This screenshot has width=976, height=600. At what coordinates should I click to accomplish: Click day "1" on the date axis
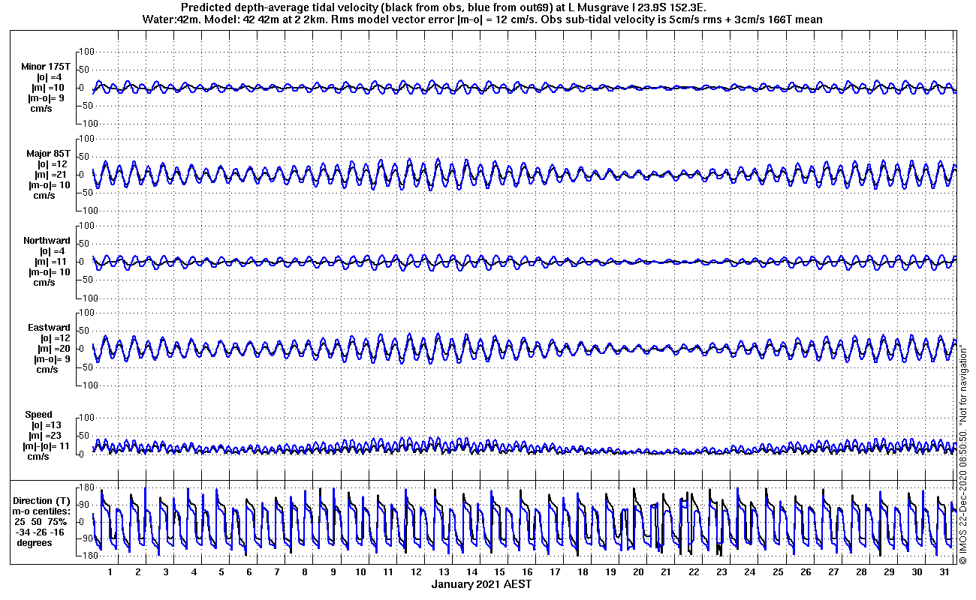point(110,571)
